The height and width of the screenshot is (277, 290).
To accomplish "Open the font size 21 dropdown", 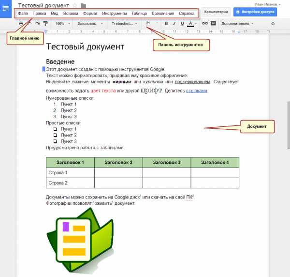I will pos(152,23).
